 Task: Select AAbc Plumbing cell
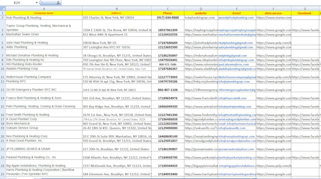click(44, 47)
